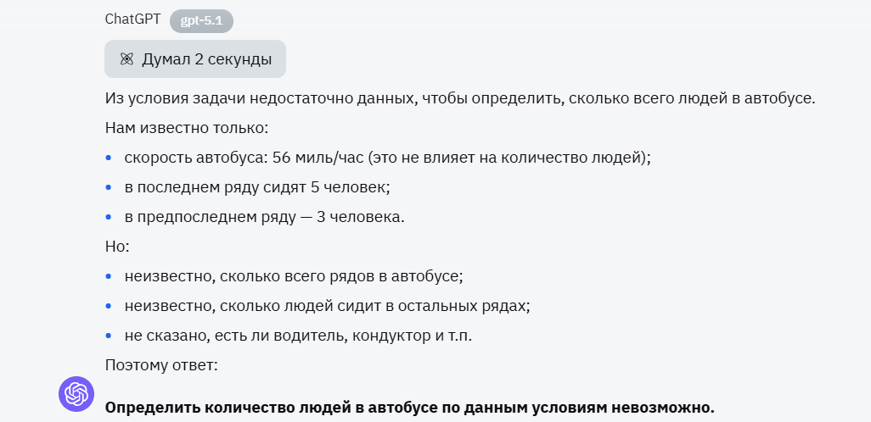The width and height of the screenshot is (871, 422).
Task: Click the blue bullet before "в предпоследнем ряду"
Action: click(x=109, y=217)
